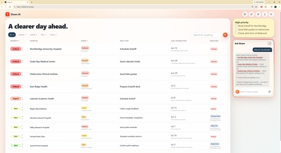Filter by Pilot stage

pyautogui.click(x=44, y=35)
